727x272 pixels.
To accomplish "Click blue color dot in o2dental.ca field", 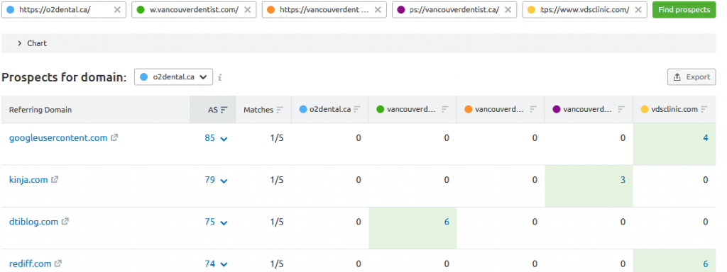I will [x=11, y=10].
